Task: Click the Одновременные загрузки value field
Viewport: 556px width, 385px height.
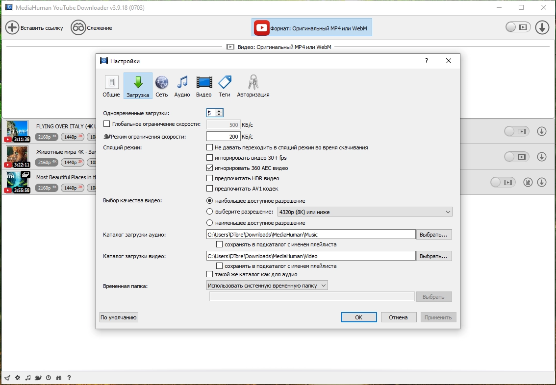Action: [x=211, y=113]
